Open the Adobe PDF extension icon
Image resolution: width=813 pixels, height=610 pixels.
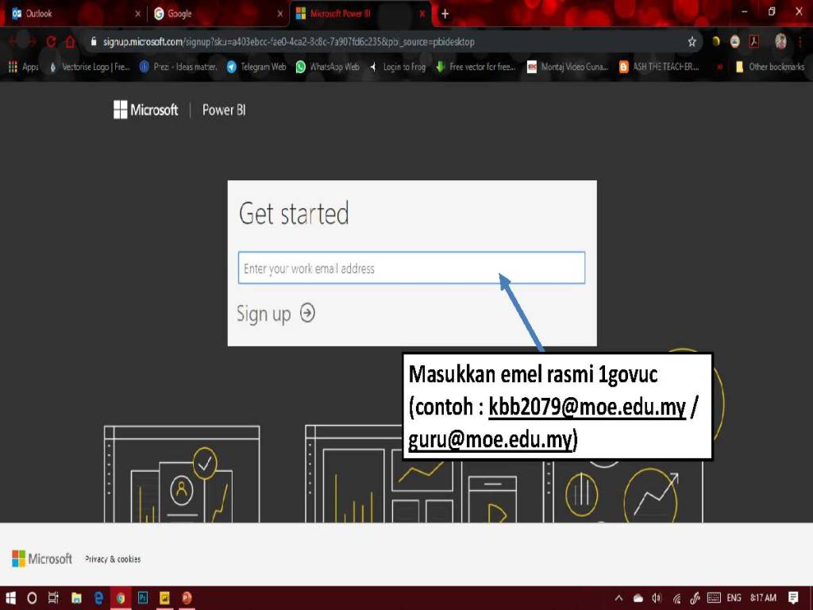tap(755, 41)
